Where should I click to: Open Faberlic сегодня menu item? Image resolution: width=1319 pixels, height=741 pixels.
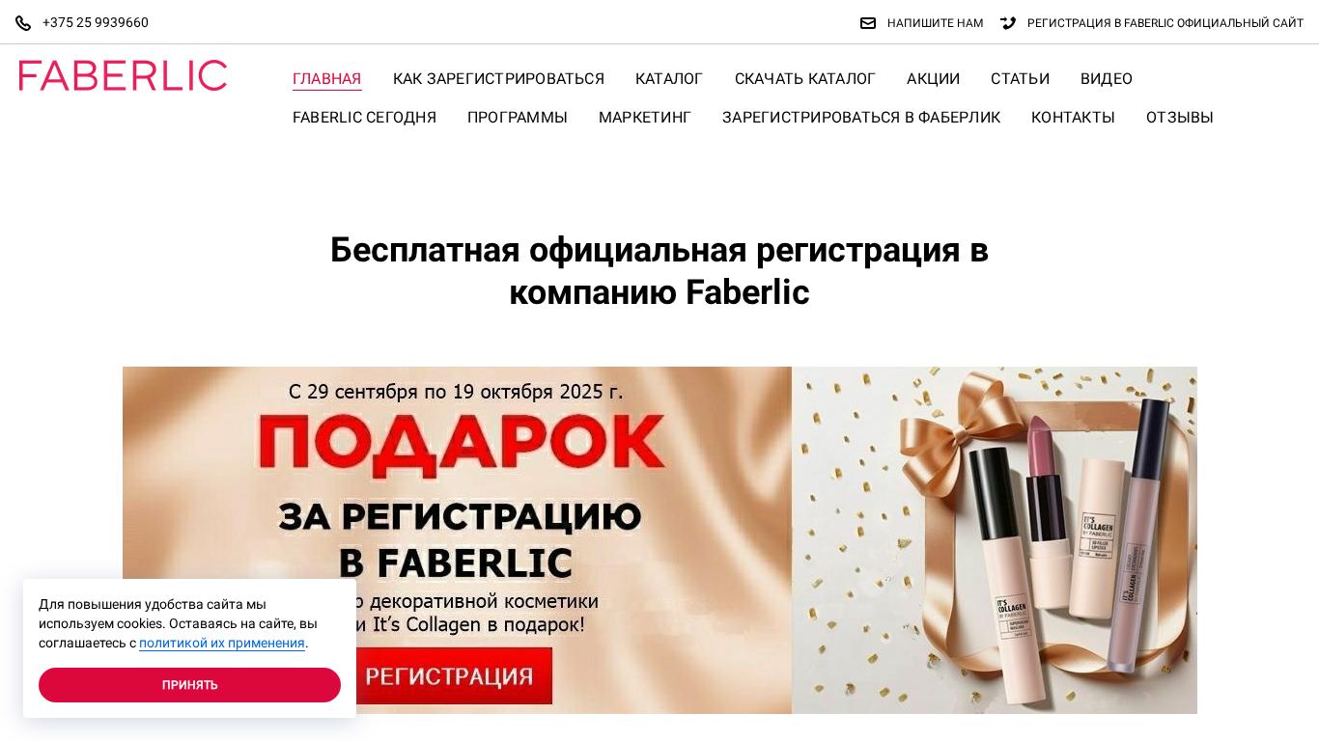click(364, 118)
